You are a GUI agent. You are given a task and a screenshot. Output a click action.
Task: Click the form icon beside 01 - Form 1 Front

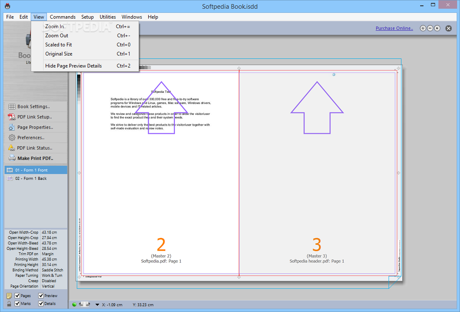(x=10, y=170)
